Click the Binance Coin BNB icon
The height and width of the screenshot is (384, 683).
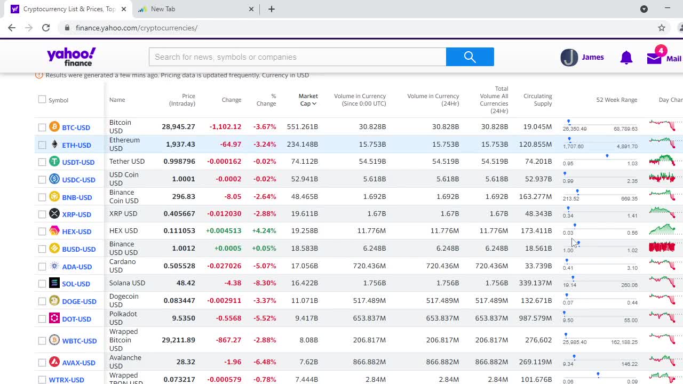[x=54, y=197]
